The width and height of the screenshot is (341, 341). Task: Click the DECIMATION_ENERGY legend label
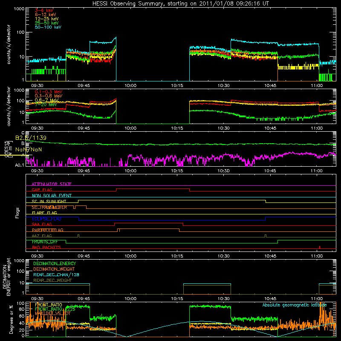(55, 263)
